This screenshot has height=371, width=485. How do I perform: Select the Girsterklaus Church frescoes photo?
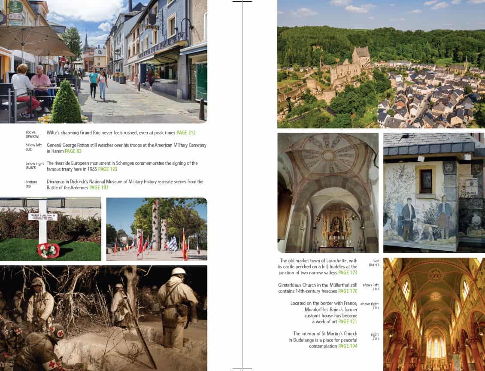[x=328, y=192]
